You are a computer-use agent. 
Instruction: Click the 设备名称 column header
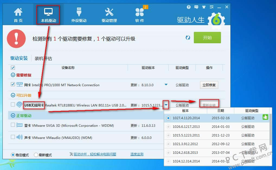point(68,68)
